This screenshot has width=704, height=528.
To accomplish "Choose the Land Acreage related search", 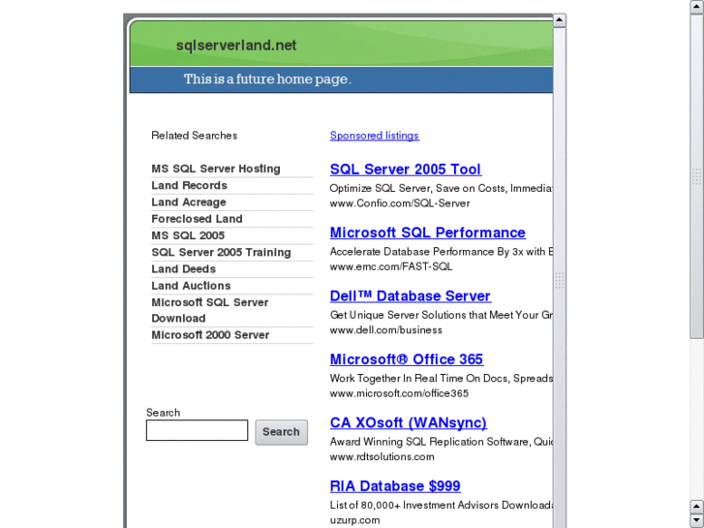I will 189,202.
